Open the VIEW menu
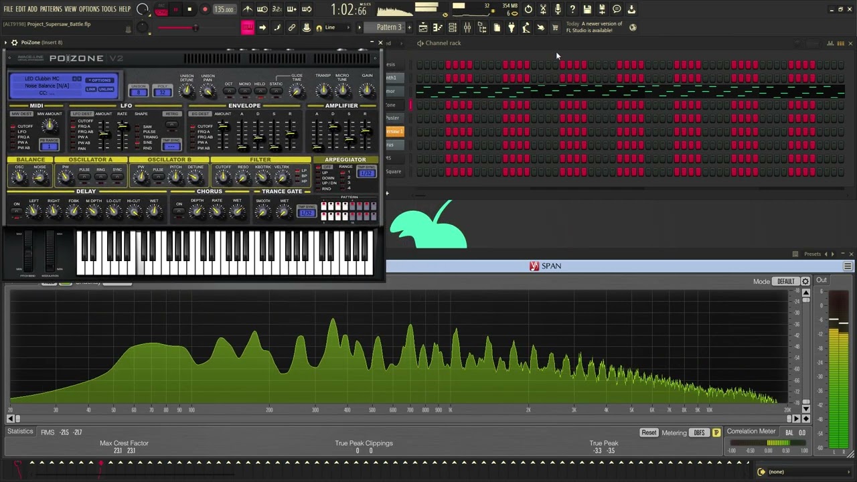The image size is (857, 482). click(70, 9)
